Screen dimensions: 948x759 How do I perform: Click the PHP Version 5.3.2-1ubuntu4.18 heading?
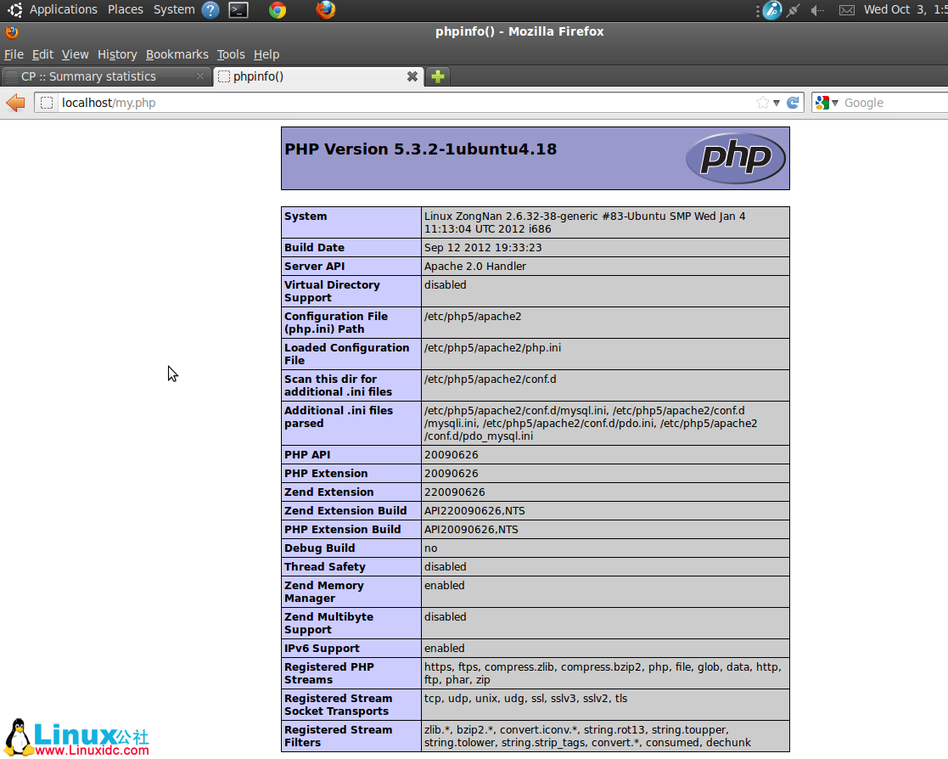click(420, 149)
